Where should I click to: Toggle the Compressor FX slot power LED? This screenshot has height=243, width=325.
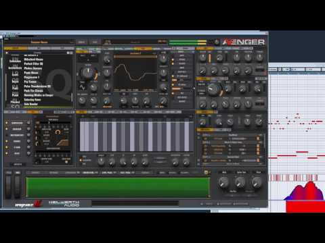(x=7, y=123)
